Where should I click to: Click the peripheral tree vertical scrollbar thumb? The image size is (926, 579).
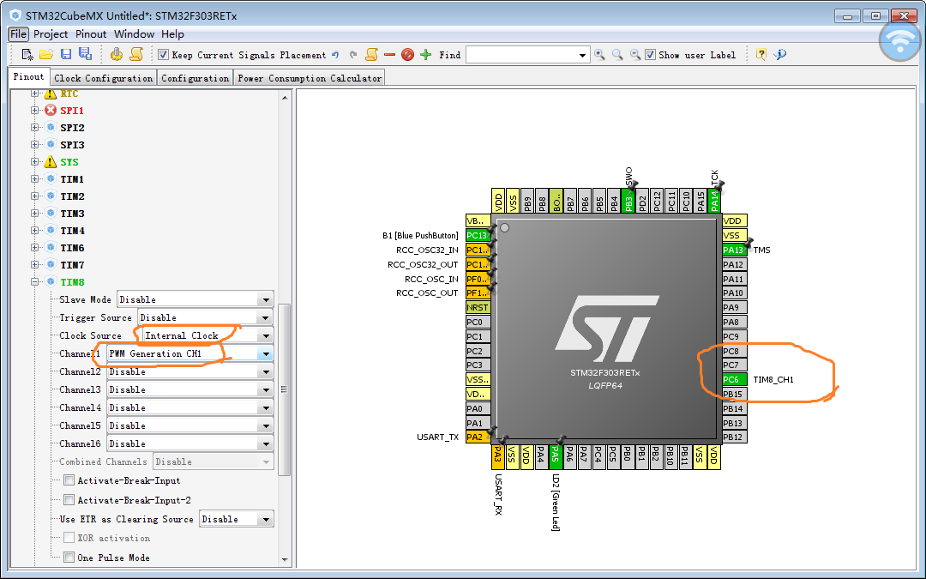[284, 389]
